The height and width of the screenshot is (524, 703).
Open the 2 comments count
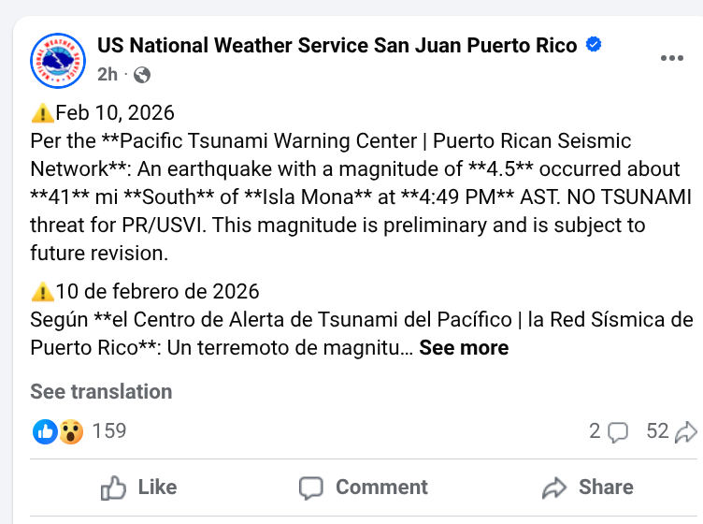[x=595, y=431]
